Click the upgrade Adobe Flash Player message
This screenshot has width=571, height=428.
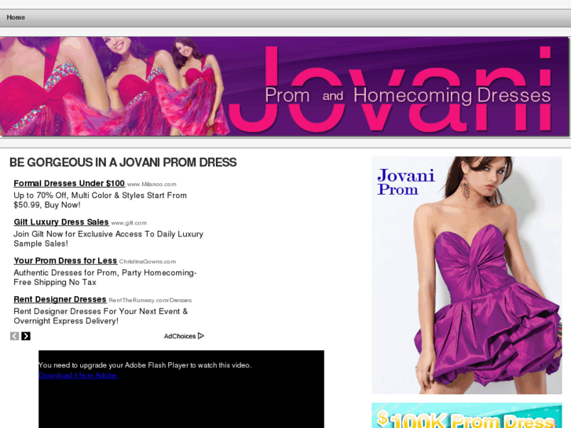pos(145,365)
